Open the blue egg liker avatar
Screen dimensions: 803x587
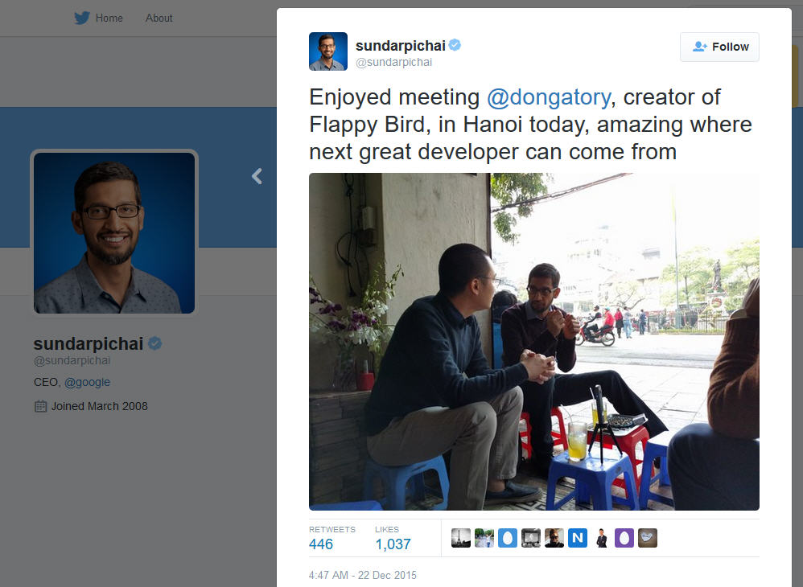508,538
